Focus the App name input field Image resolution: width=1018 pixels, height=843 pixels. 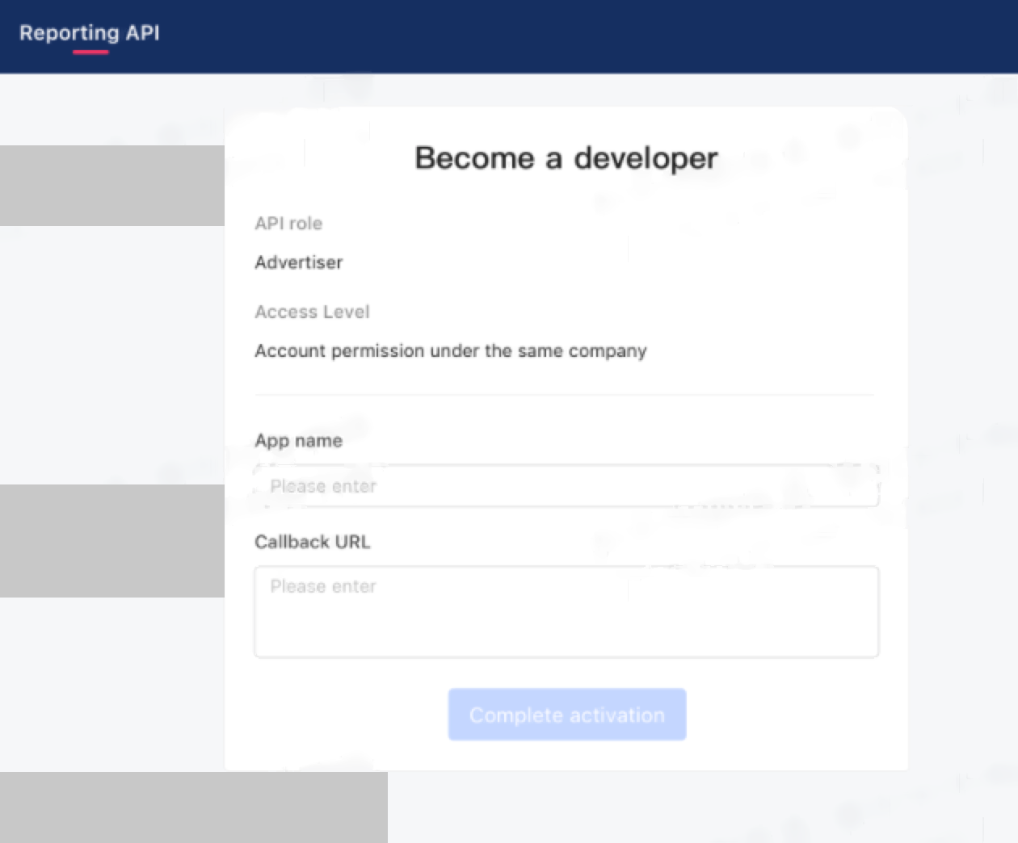(x=566, y=486)
